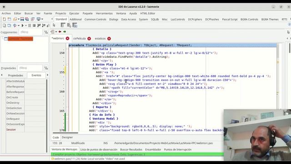Click the Step Into icon

pos(39,26)
